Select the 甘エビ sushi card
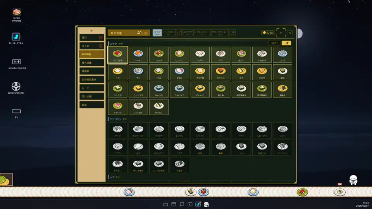 coord(179,72)
